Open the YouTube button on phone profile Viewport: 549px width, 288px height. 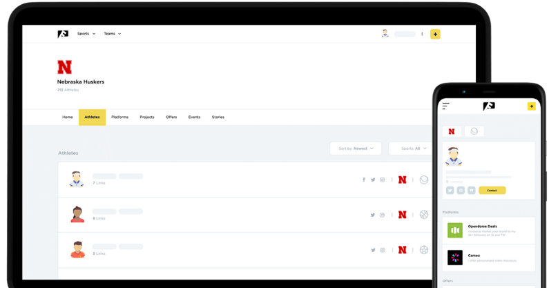[472, 190]
